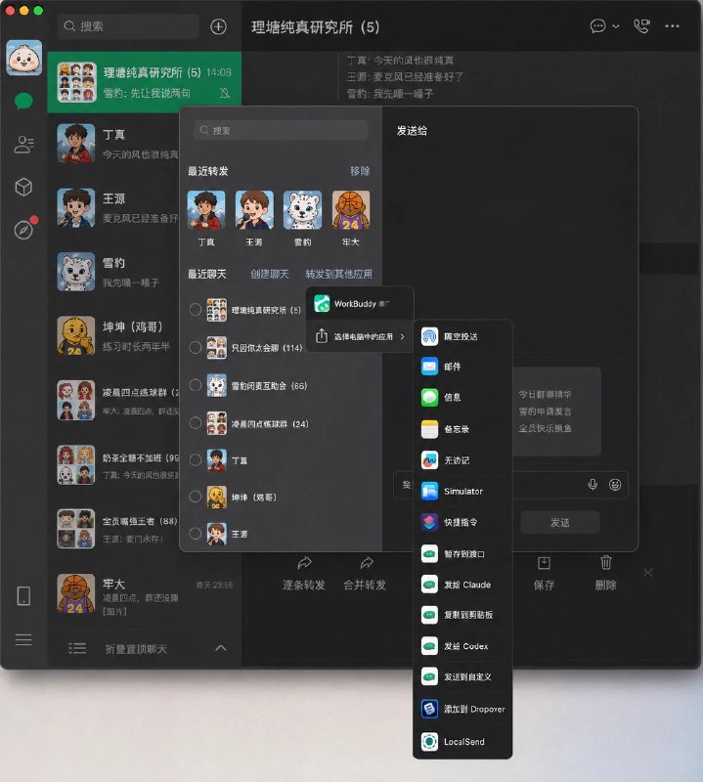This screenshot has width=703, height=782.
Task: Click the 合并转发 merge forward icon
Action: pyautogui.click(x=367, y=564)
